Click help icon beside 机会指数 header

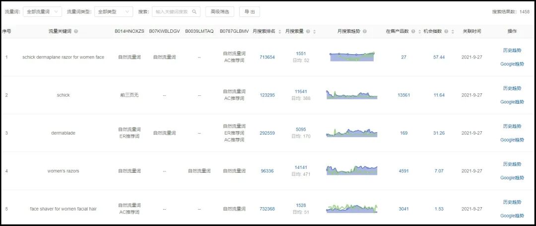click(x=446, y=31)
